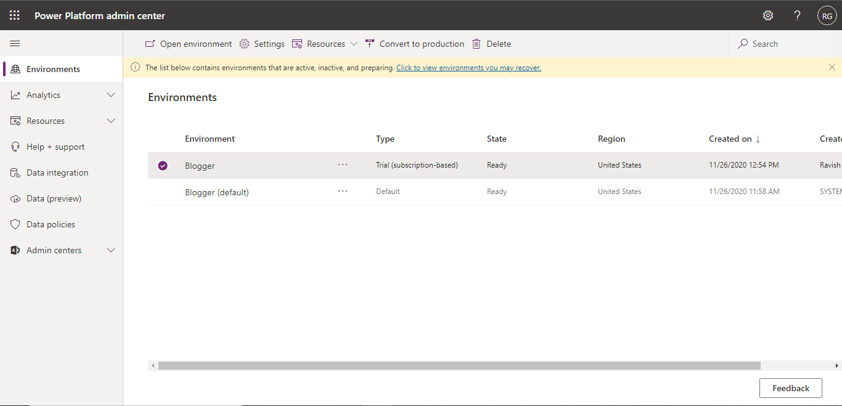Open the toolbar Resources dropdown chevron
Screen dimensions: 842x406
354,44
